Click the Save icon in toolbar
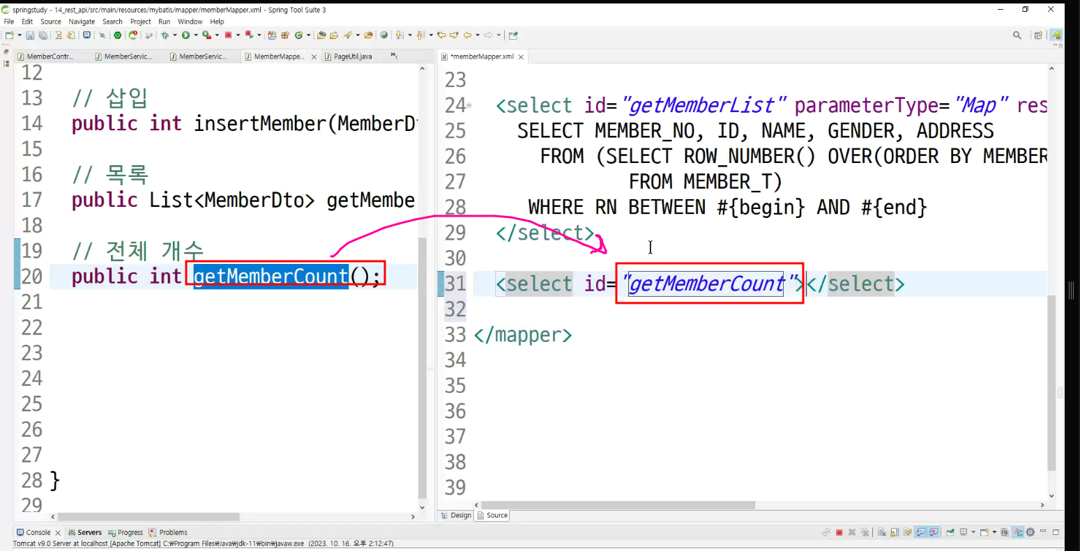The image size is (1080, 551). click(30, 35)
